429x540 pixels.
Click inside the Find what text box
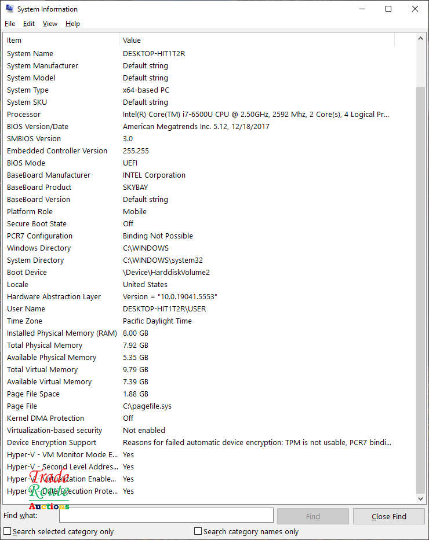pyautogui.click(x=166, y=515)
